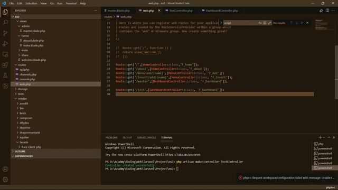
Task: Toggle Use Regular Expression in find
Action: (269, 23)
